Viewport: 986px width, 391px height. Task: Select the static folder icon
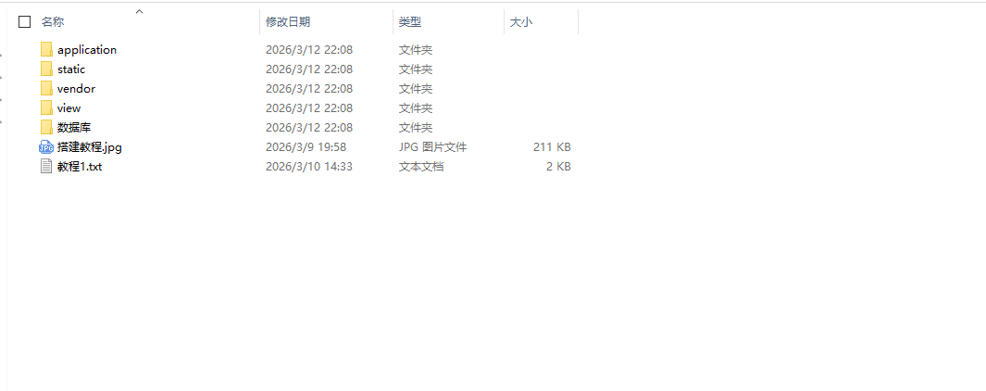[46, 69]
